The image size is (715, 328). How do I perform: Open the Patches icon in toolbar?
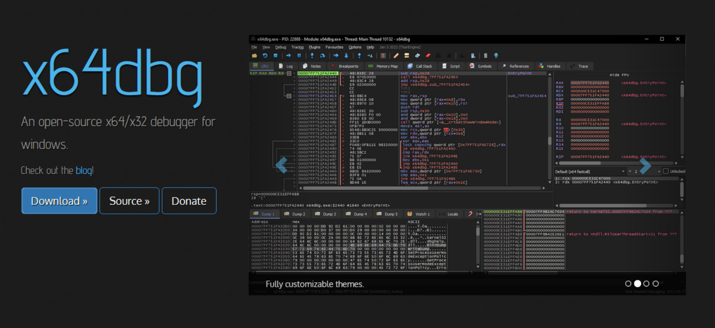point(396,55)
